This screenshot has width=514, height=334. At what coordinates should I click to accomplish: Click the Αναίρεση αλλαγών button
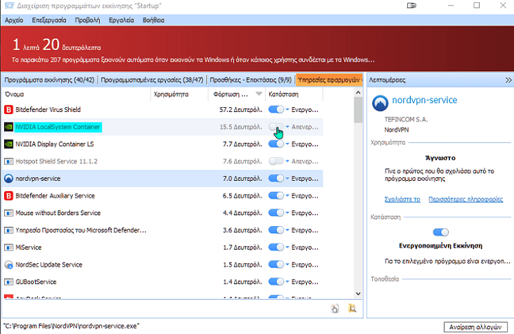point(475,327)
